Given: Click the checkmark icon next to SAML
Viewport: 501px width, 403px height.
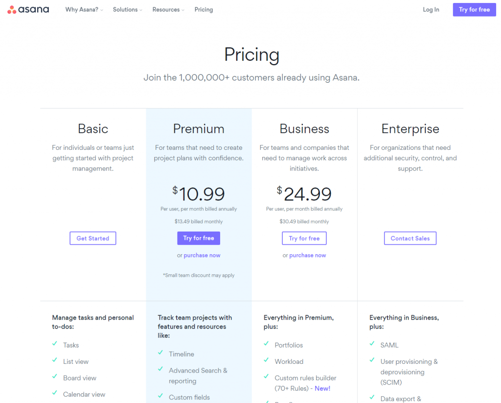Looking at the screenshot, I should [x=372, y=344].
